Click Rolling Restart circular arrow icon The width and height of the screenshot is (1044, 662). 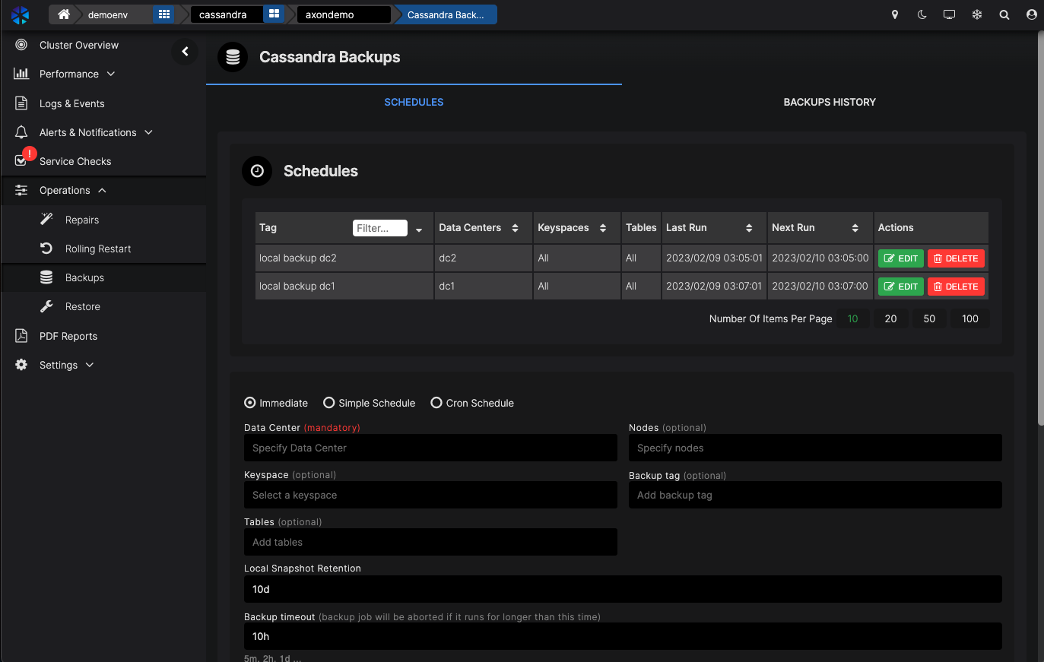(46, 249)
